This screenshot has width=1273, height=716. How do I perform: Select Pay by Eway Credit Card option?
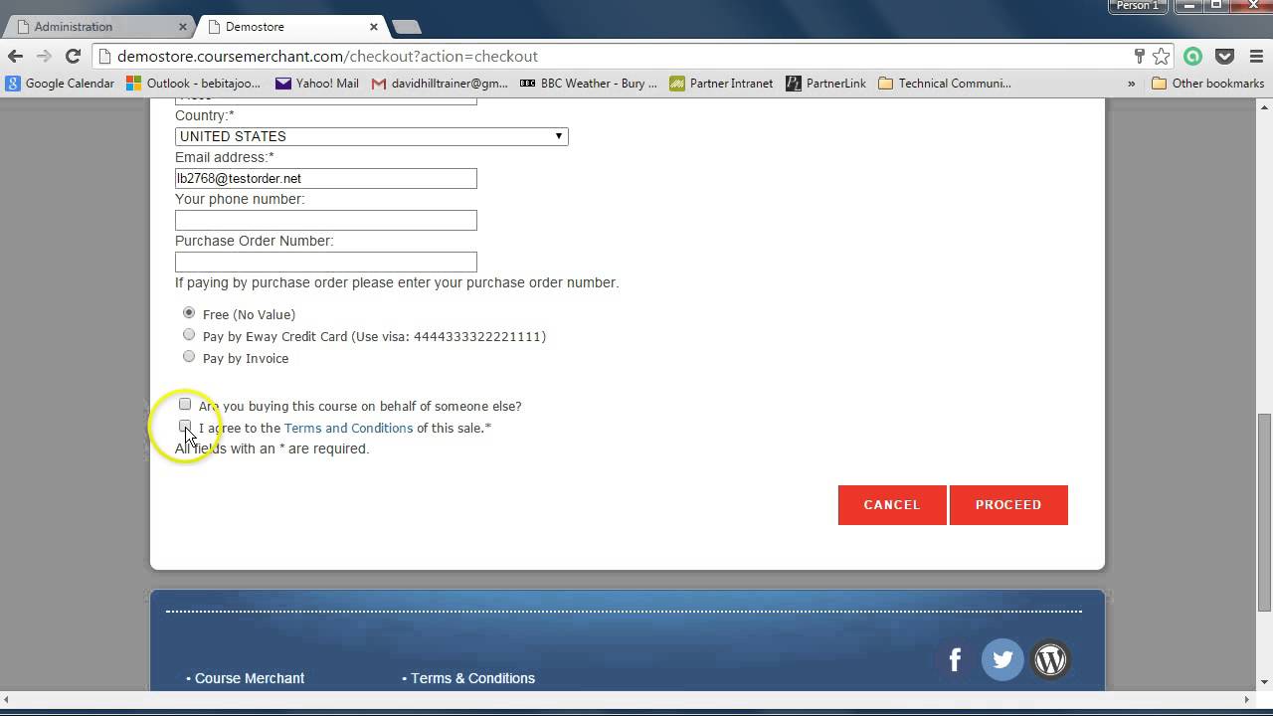(189, 335)
